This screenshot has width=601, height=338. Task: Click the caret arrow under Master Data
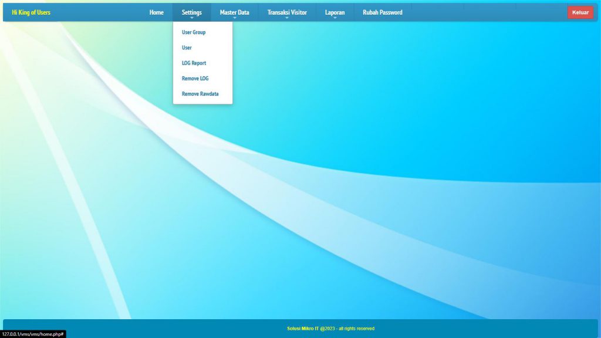pyautogui.click(x=234, y=18)
